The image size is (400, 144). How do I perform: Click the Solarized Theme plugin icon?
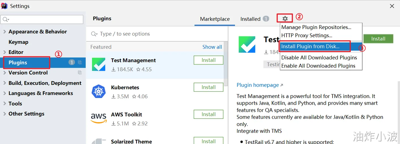point(99,141)
